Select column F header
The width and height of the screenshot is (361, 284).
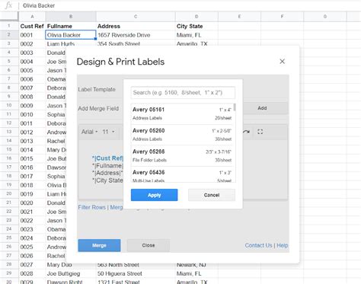pyautogui.click(x=282, y=17)
